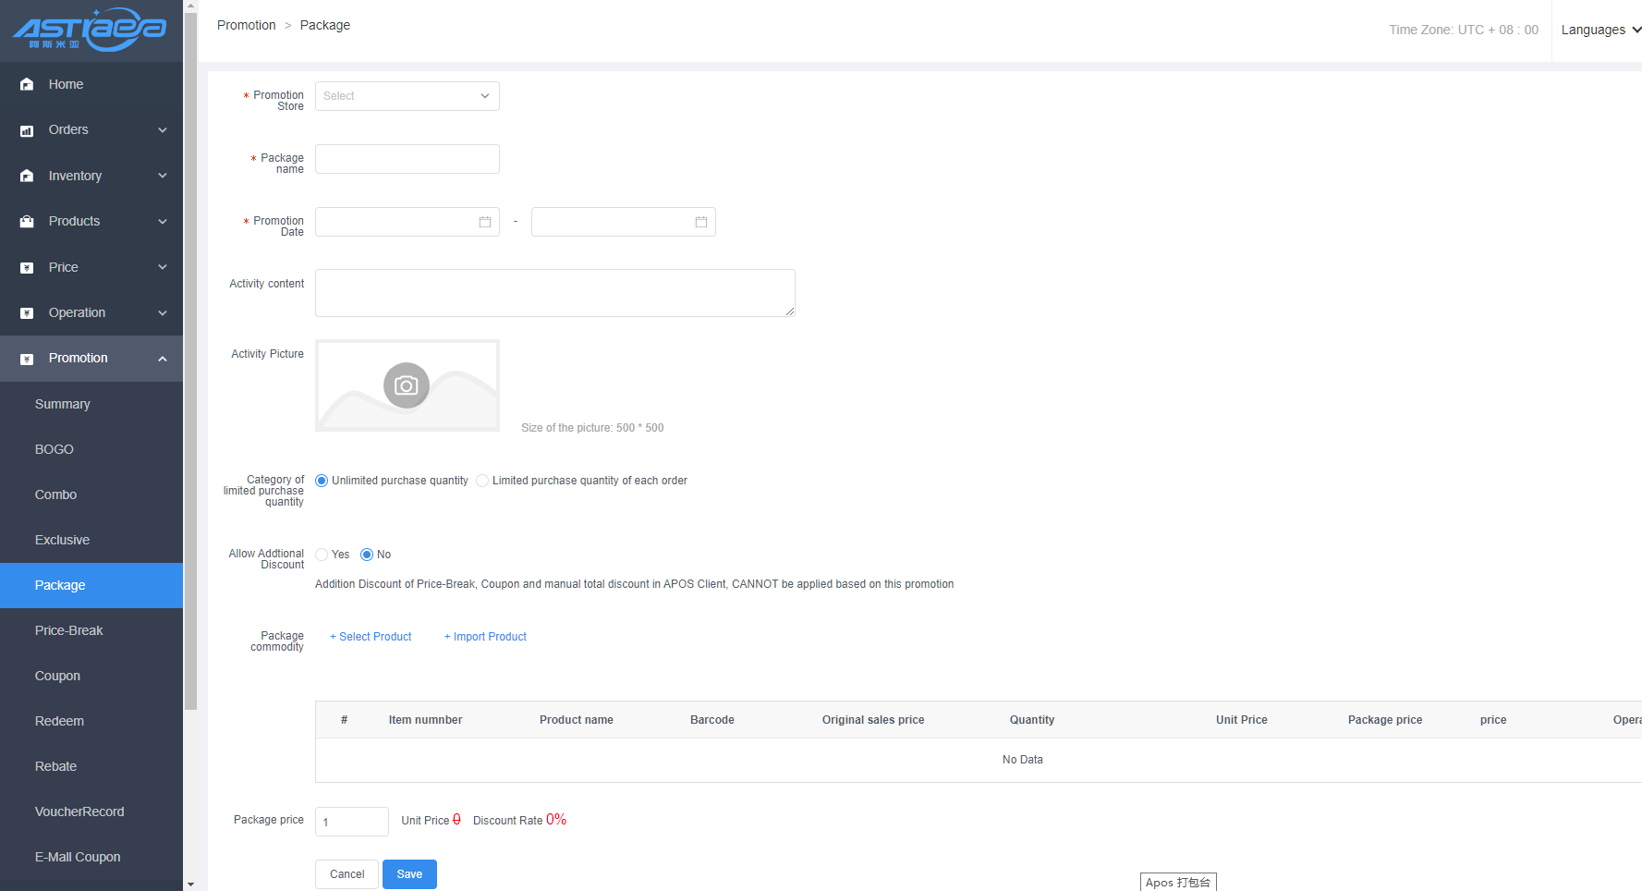Open the Promotion Store dropdown
This screenshot has height=891, width=1642.
coord(407,96)
